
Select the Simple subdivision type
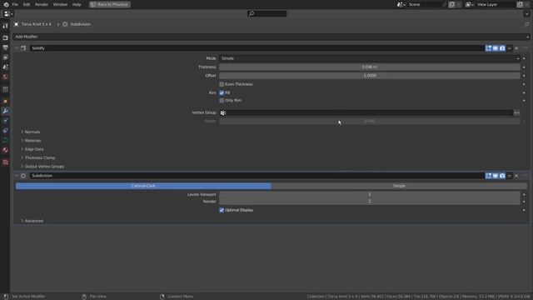399,186
